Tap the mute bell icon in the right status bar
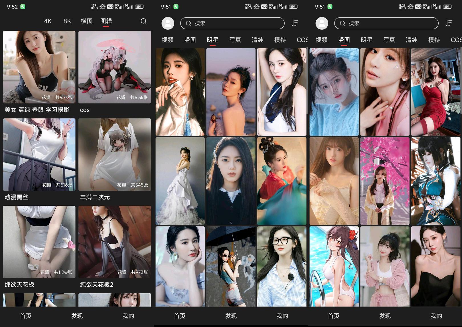 click(x=410, y=7)
